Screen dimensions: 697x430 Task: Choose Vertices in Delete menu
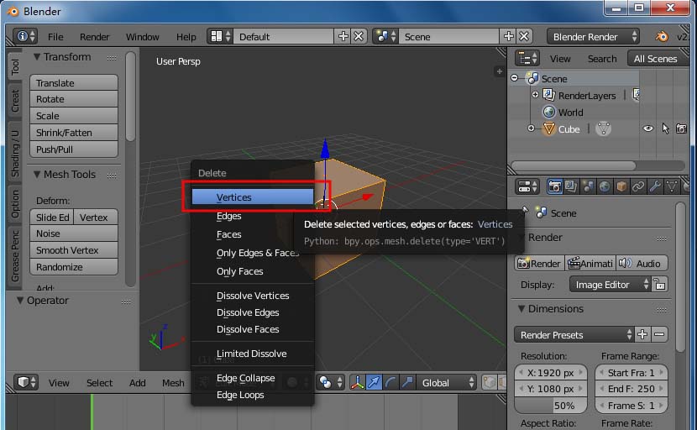253,197
